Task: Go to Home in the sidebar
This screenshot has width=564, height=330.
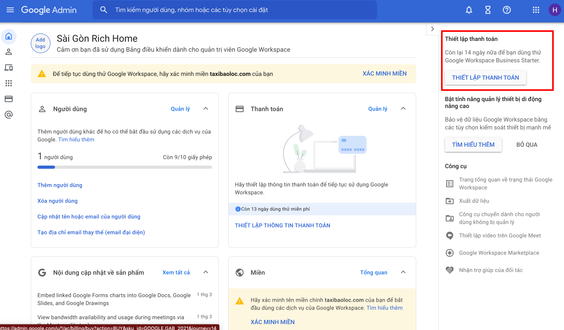Action: (9, 36)
